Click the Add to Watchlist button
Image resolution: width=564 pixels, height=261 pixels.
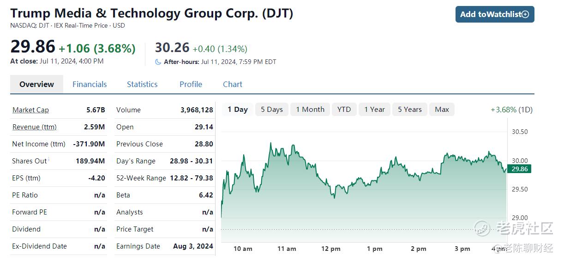point(495,14)
